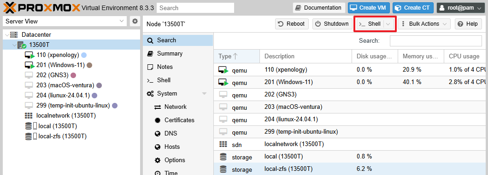Click the storage icon for local-zfs (13500T) in tree

point(31,136)
